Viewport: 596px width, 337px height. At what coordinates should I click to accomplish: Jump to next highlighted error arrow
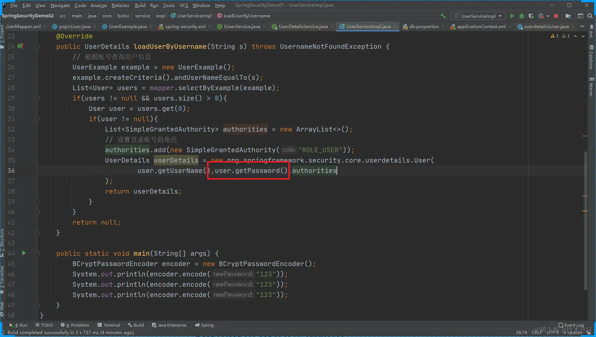pos(583,36)
